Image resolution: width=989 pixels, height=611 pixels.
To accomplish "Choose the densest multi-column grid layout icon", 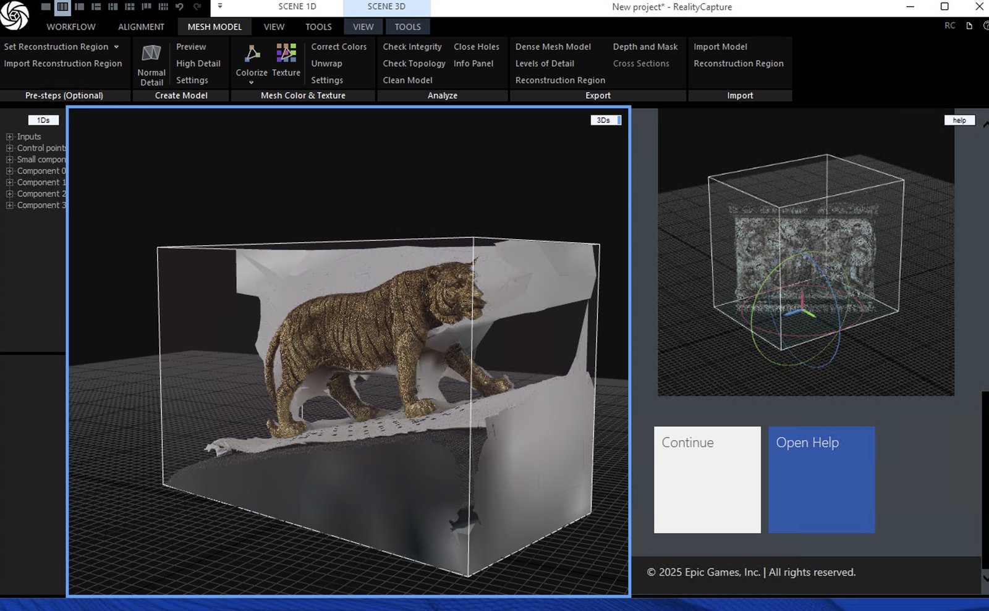I will point(163,7).
